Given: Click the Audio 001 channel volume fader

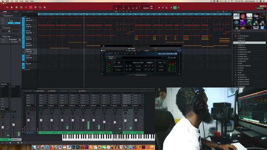Looking at the screenshot, I should click(28, 120).
